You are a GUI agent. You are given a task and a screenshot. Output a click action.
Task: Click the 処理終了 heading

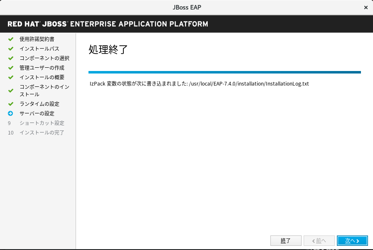[x=108, y=49]
